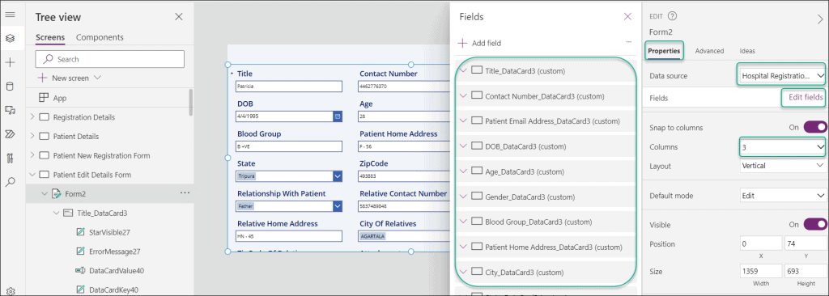Open the Columns dropdown
The height and width of the screenshot is (296, 829).
[782, 146]
